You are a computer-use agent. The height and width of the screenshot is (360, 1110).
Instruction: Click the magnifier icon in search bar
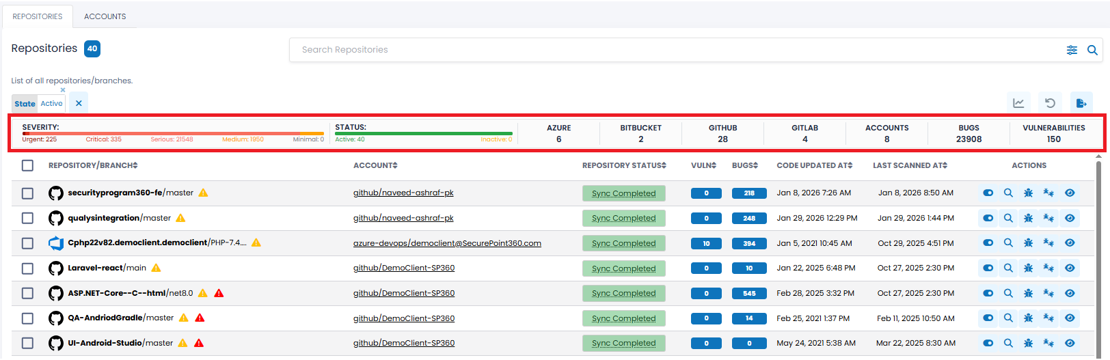point(1092,50)
